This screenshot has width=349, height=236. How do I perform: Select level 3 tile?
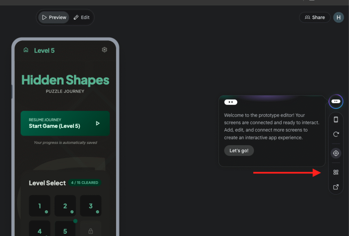coord(91,206)
